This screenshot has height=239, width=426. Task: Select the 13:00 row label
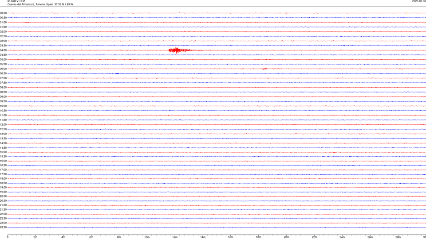3,134
